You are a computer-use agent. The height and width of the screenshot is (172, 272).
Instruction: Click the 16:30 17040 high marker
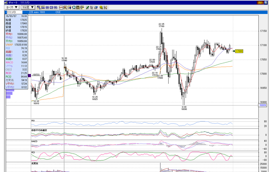pos(64,59)
